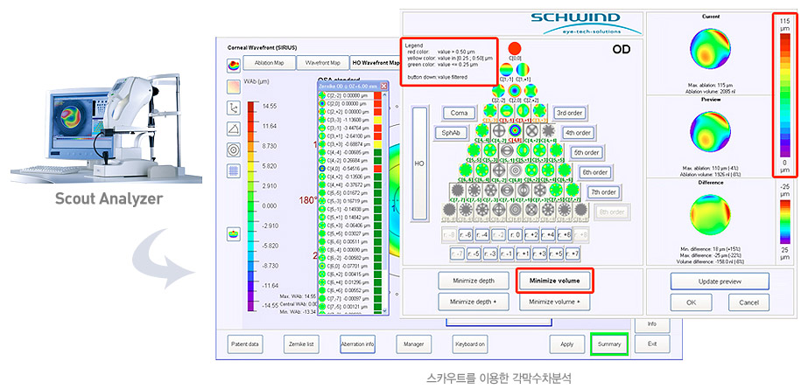Toggle the filtered C[4,+2] term button

coord(530,130)
